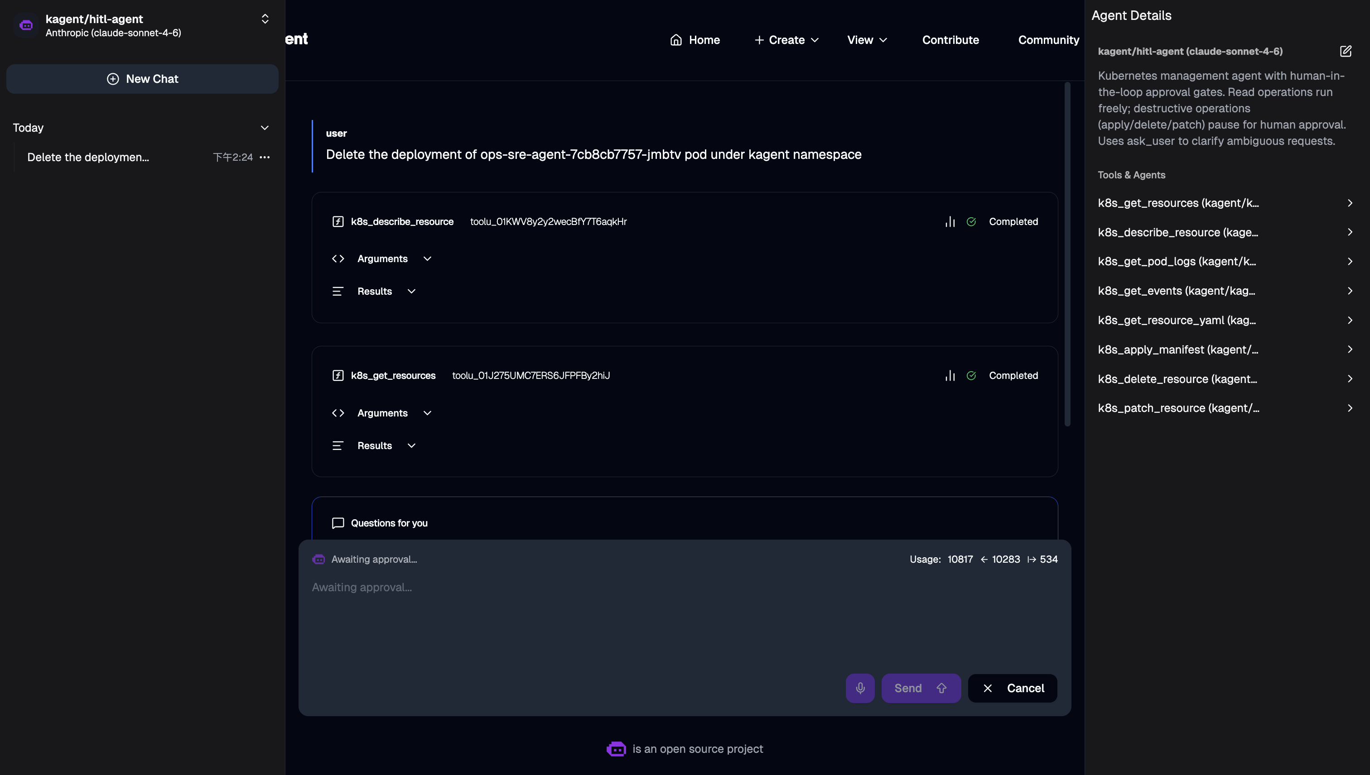
Task: Expand the k8s_describe_resource tool entry in Agent Details
Action: pos(1225,232)
